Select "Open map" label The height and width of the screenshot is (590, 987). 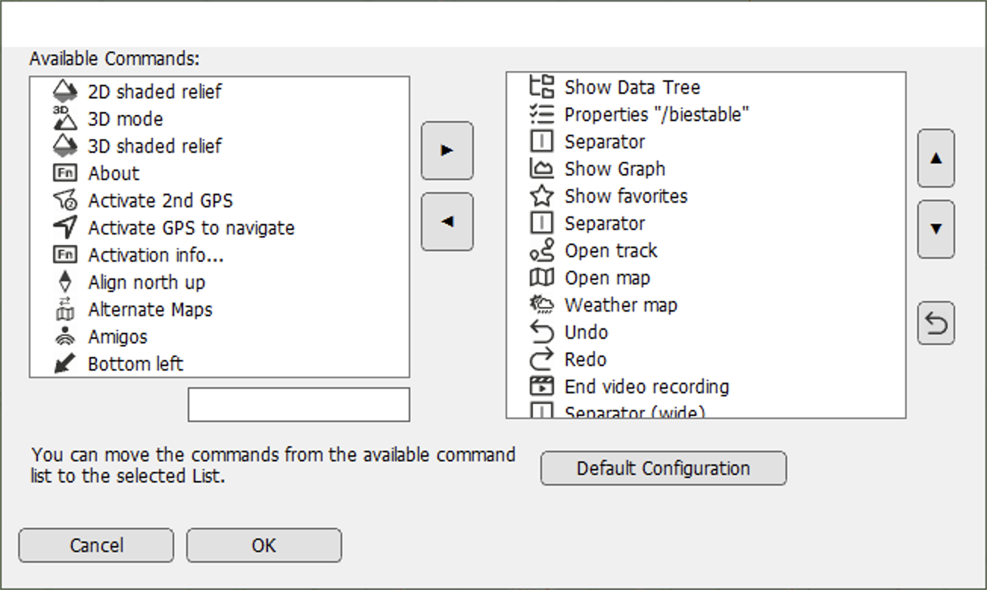point(607,278)
